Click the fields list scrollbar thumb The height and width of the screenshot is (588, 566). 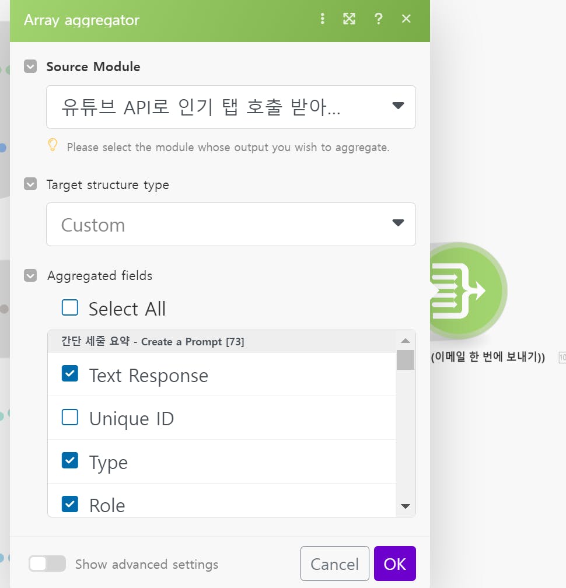pyautogui.click(x=406, y=360)
